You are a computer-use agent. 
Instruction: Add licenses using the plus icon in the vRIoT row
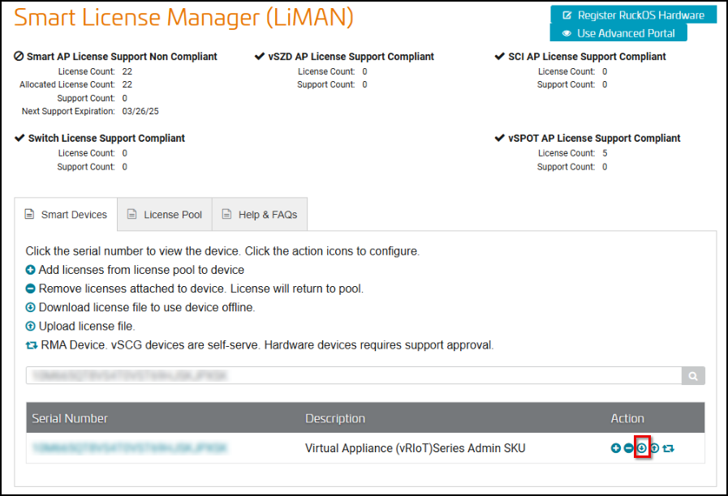[x=616, y=448]
